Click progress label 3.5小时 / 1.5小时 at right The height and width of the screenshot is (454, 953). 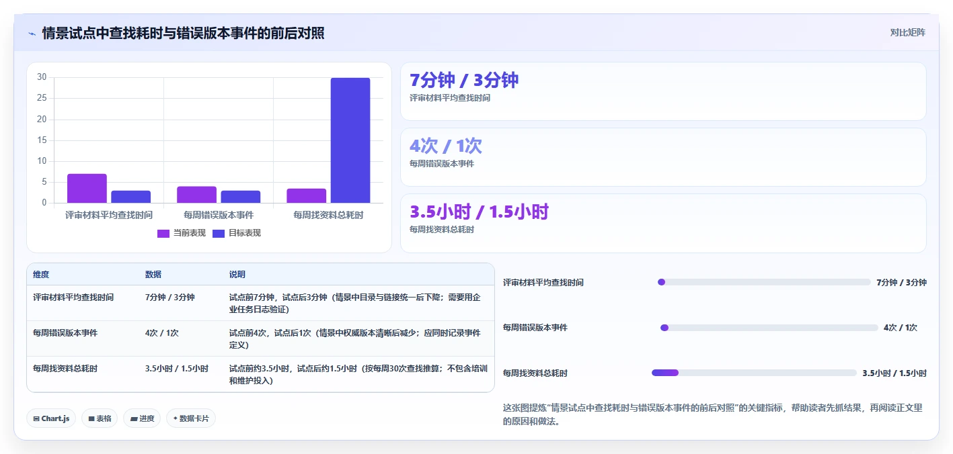point(894,373)
